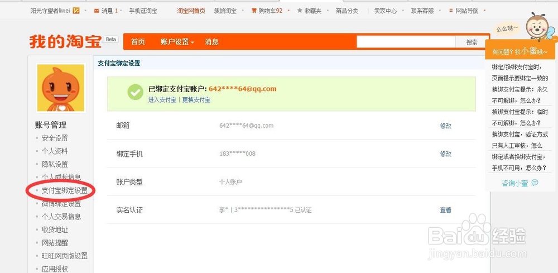Screen dimensions: 558x273
Task: Expand the 购物车92 dropdown
Action: 288,10
